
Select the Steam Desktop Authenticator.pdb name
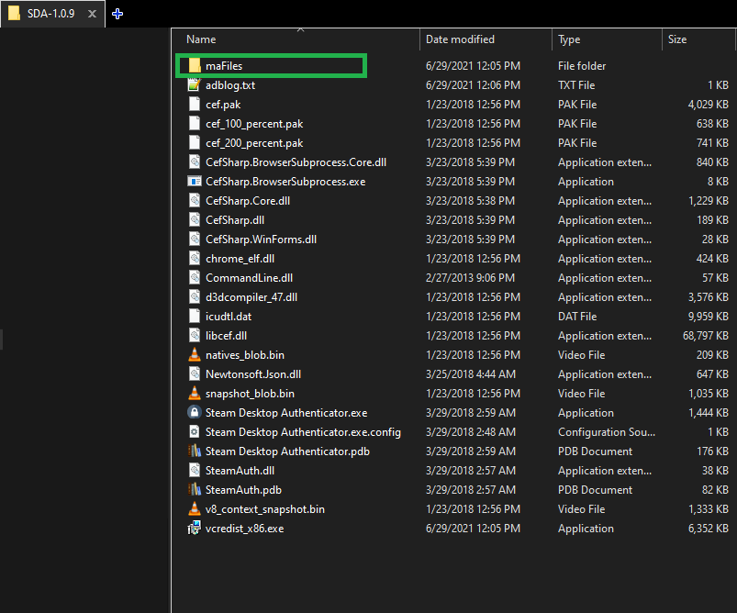tap(287, 451)
